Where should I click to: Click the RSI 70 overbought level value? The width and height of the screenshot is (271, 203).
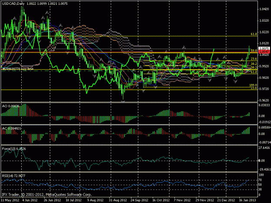tap(261, 180)
